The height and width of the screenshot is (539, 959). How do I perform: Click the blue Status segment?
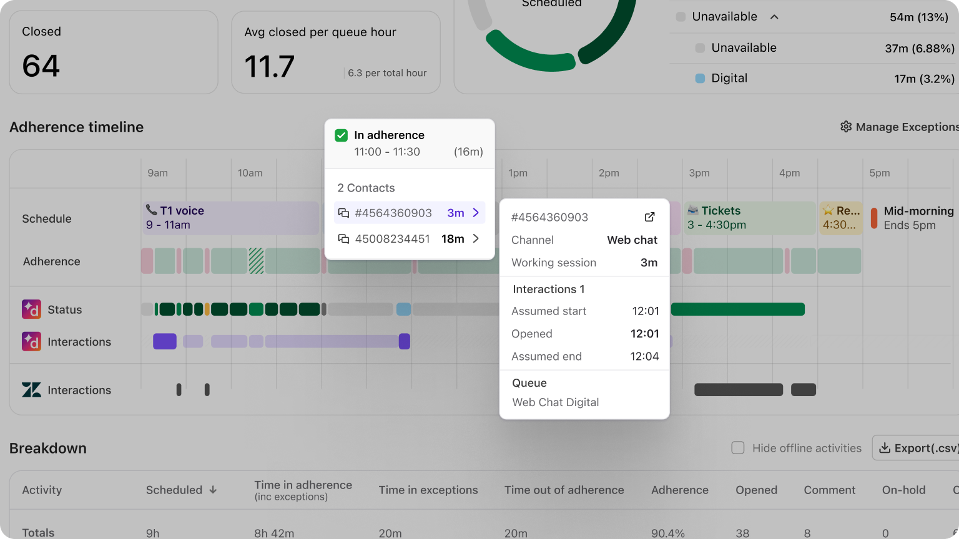coord(403,309)
